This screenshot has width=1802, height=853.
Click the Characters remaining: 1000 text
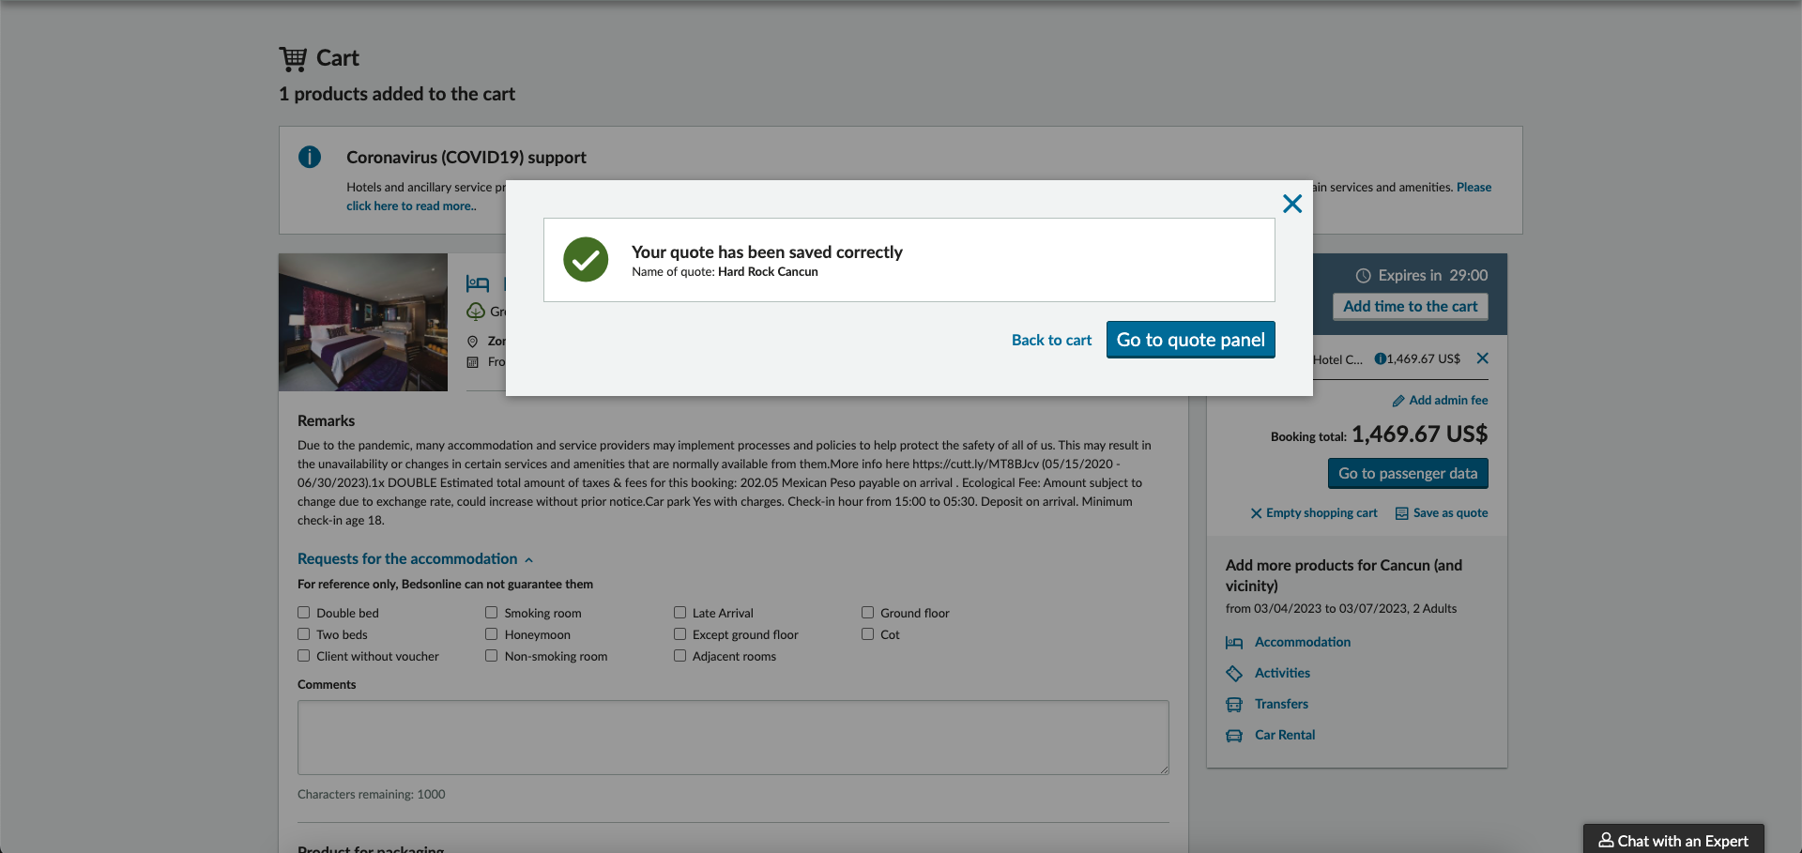[x=372, y=794]
